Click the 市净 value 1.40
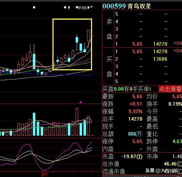The height and width of the screenshot is (177, 182). tap(177, 156)
